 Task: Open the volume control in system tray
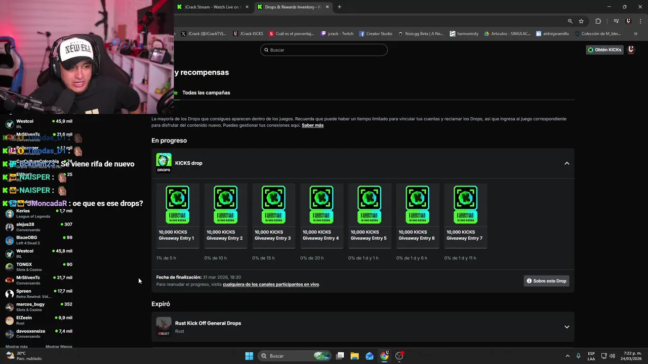coord(612,356)
